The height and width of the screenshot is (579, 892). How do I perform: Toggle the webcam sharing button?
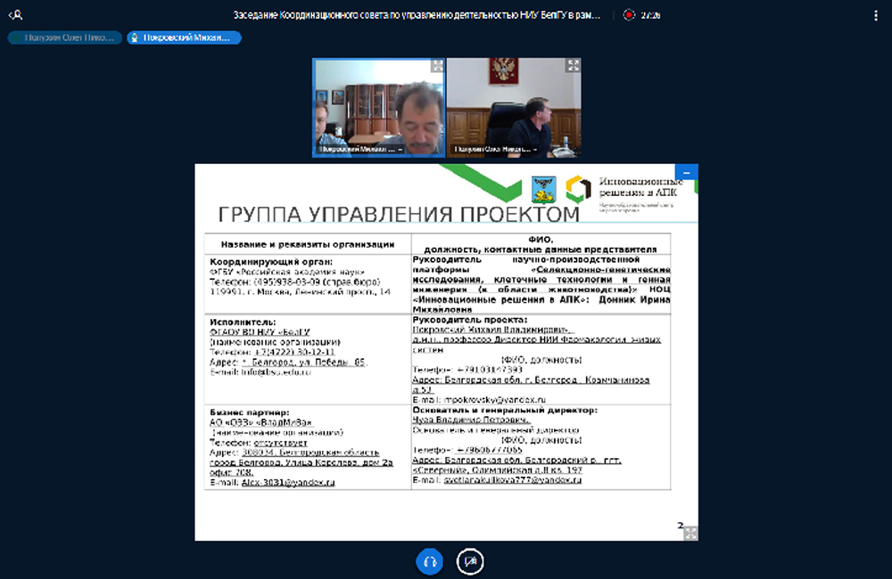point(470,561)
